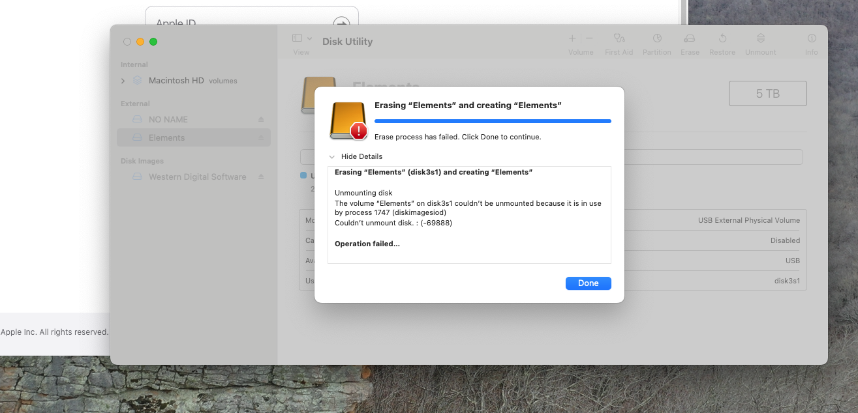Click the Done button in the dialog
Image resolution: width=858 pixels, height=413 pixels.
589,283
